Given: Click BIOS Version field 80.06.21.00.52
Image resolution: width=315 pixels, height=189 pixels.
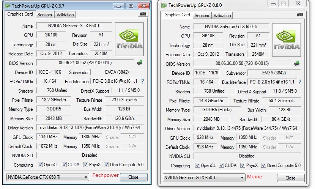Looking at the screenshot, I should (85, 63).
